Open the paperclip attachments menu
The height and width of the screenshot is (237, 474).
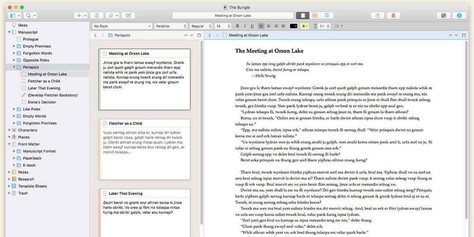pos(113,16)
